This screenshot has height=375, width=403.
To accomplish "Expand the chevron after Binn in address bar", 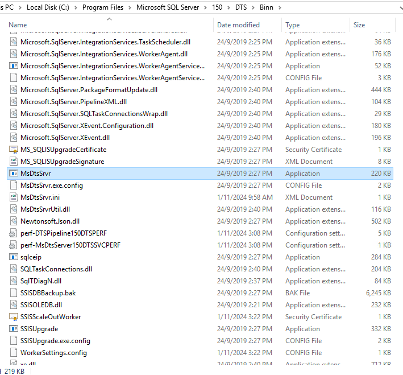I will click(280, 8).
